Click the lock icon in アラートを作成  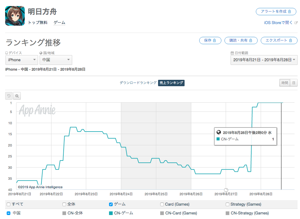pos(289,12)
